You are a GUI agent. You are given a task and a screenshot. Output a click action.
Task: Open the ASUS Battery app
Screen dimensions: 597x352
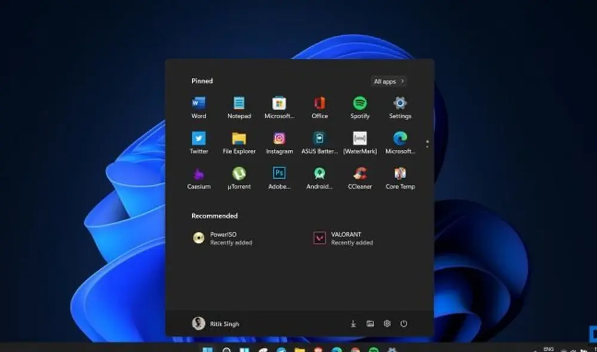319,141
